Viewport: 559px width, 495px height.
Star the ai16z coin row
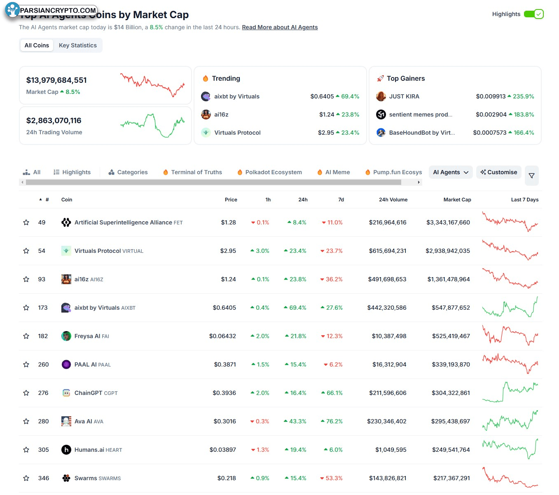click(26, 279)
